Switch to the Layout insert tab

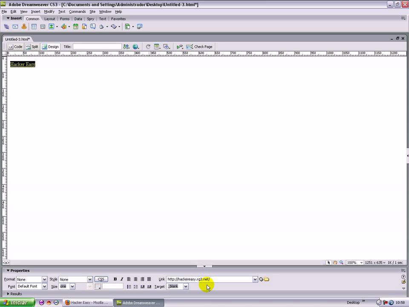(x=49, y=19)
